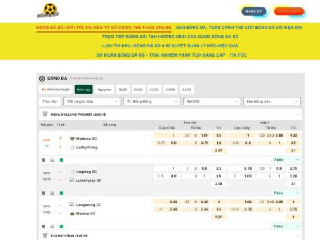Toggle the Trận Hot filter
320x240 pixels.
point(50,101)
